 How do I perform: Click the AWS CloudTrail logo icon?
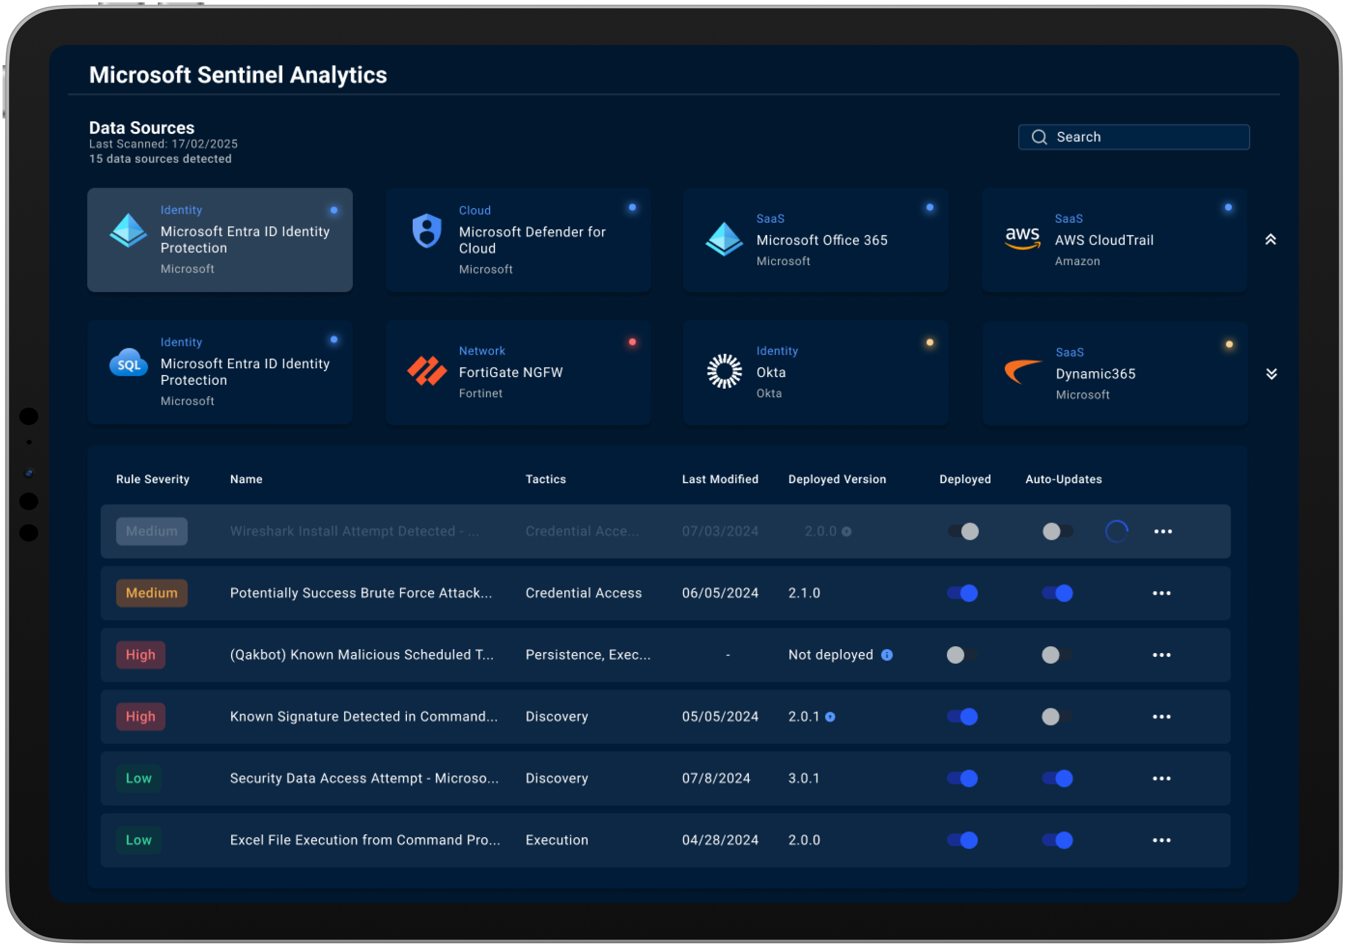click(x=1022, y=239)
